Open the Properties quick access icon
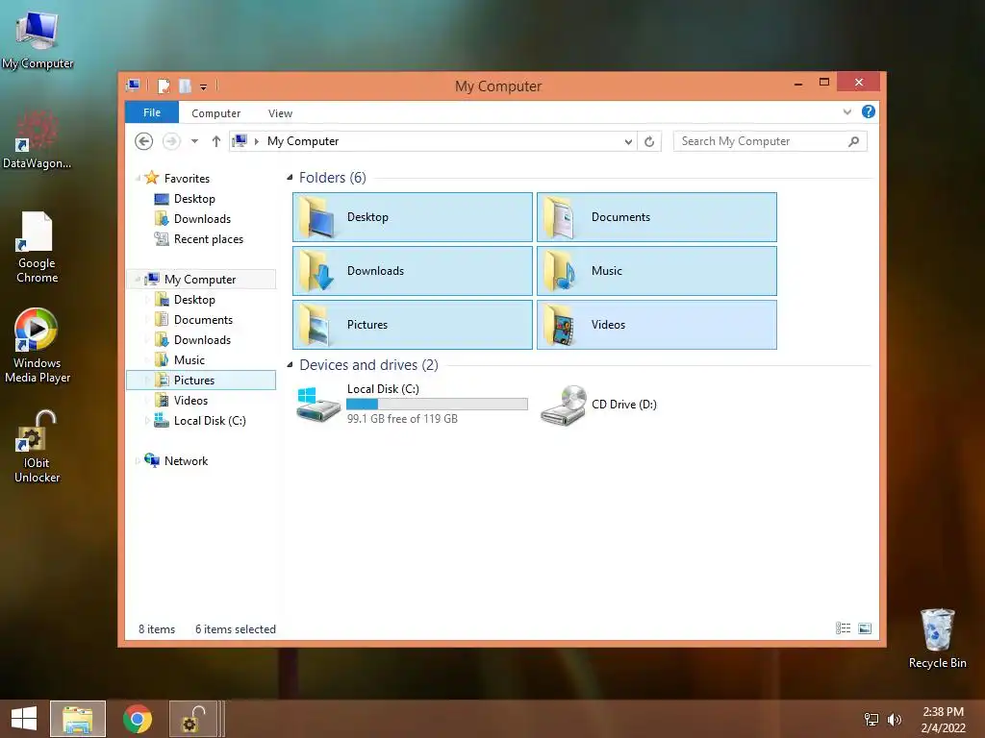 tap(164, 86)
